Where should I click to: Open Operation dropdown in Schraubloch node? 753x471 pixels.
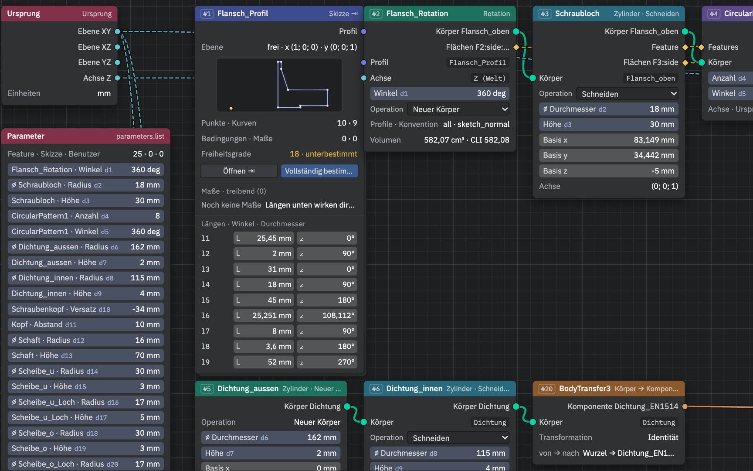(627, 94)
